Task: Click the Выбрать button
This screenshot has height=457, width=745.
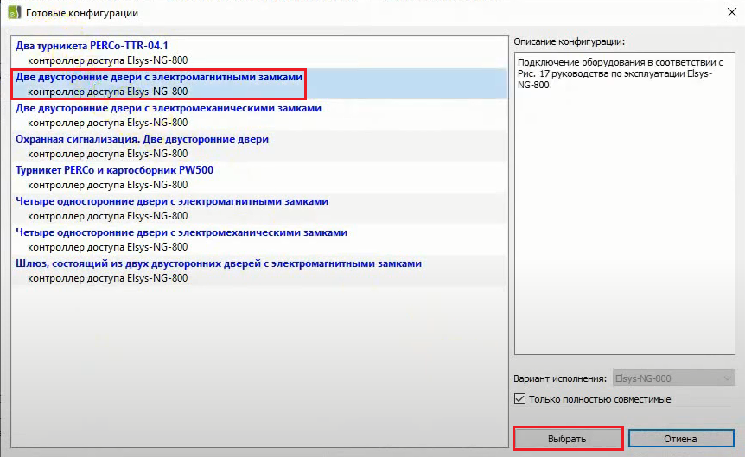Action: (x=567, y=439)
